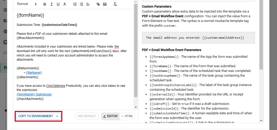Viewport: 277px width, 130px height.
Task: Click the {{#attachments}} opening tag
Action: click(28, 68)
